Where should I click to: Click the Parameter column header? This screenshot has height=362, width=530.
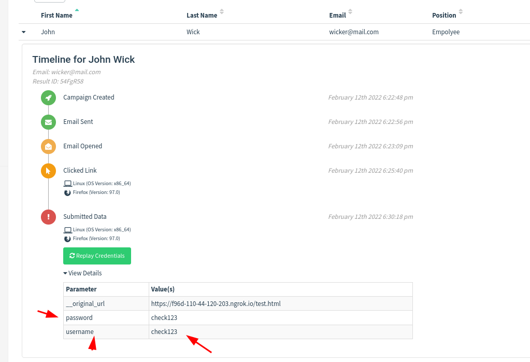[x=106, y=289]
